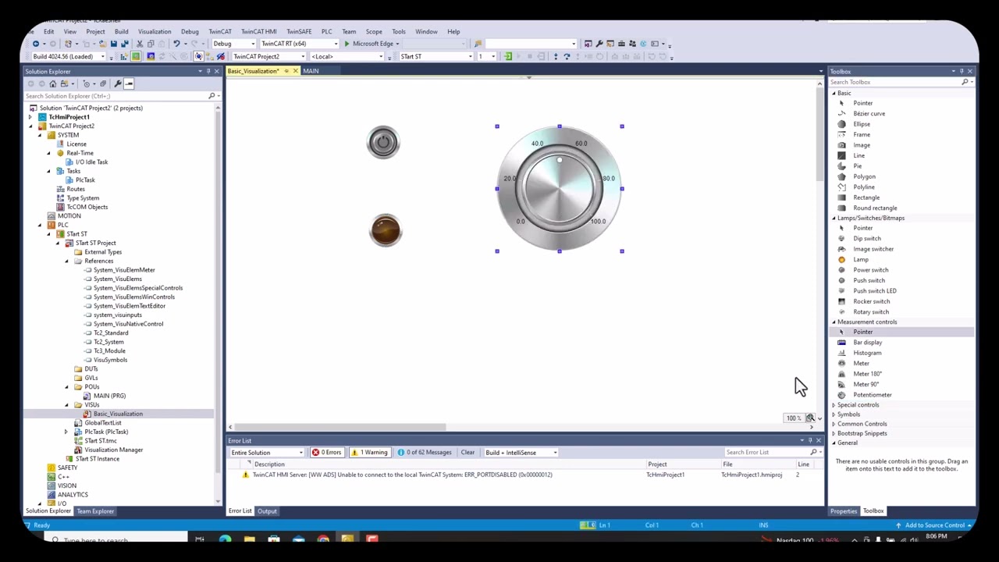Pick the Rectangle element in Toolbox
This screenshot has width=999, height=562.
[x=866, y=197]
